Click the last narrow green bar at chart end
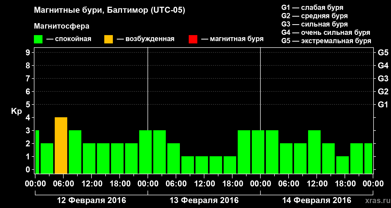This screenshot has height=208, width=391. point(368,158)
